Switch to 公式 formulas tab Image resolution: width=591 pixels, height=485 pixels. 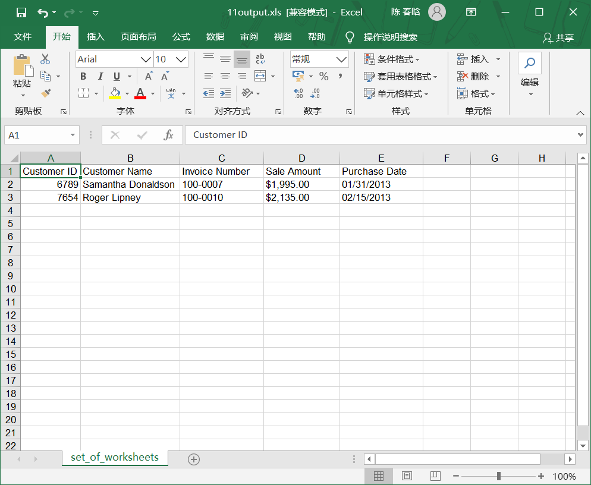point(181,37)
